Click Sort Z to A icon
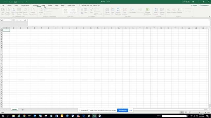The image size is (211, 118). [82, 13]
